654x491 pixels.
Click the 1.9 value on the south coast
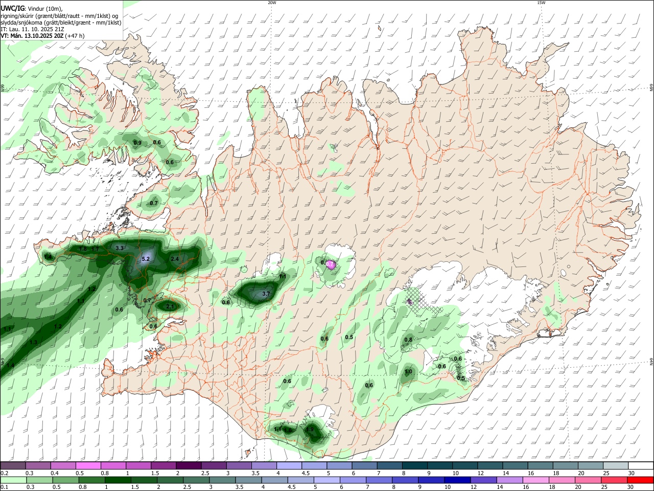click(310, 429)
